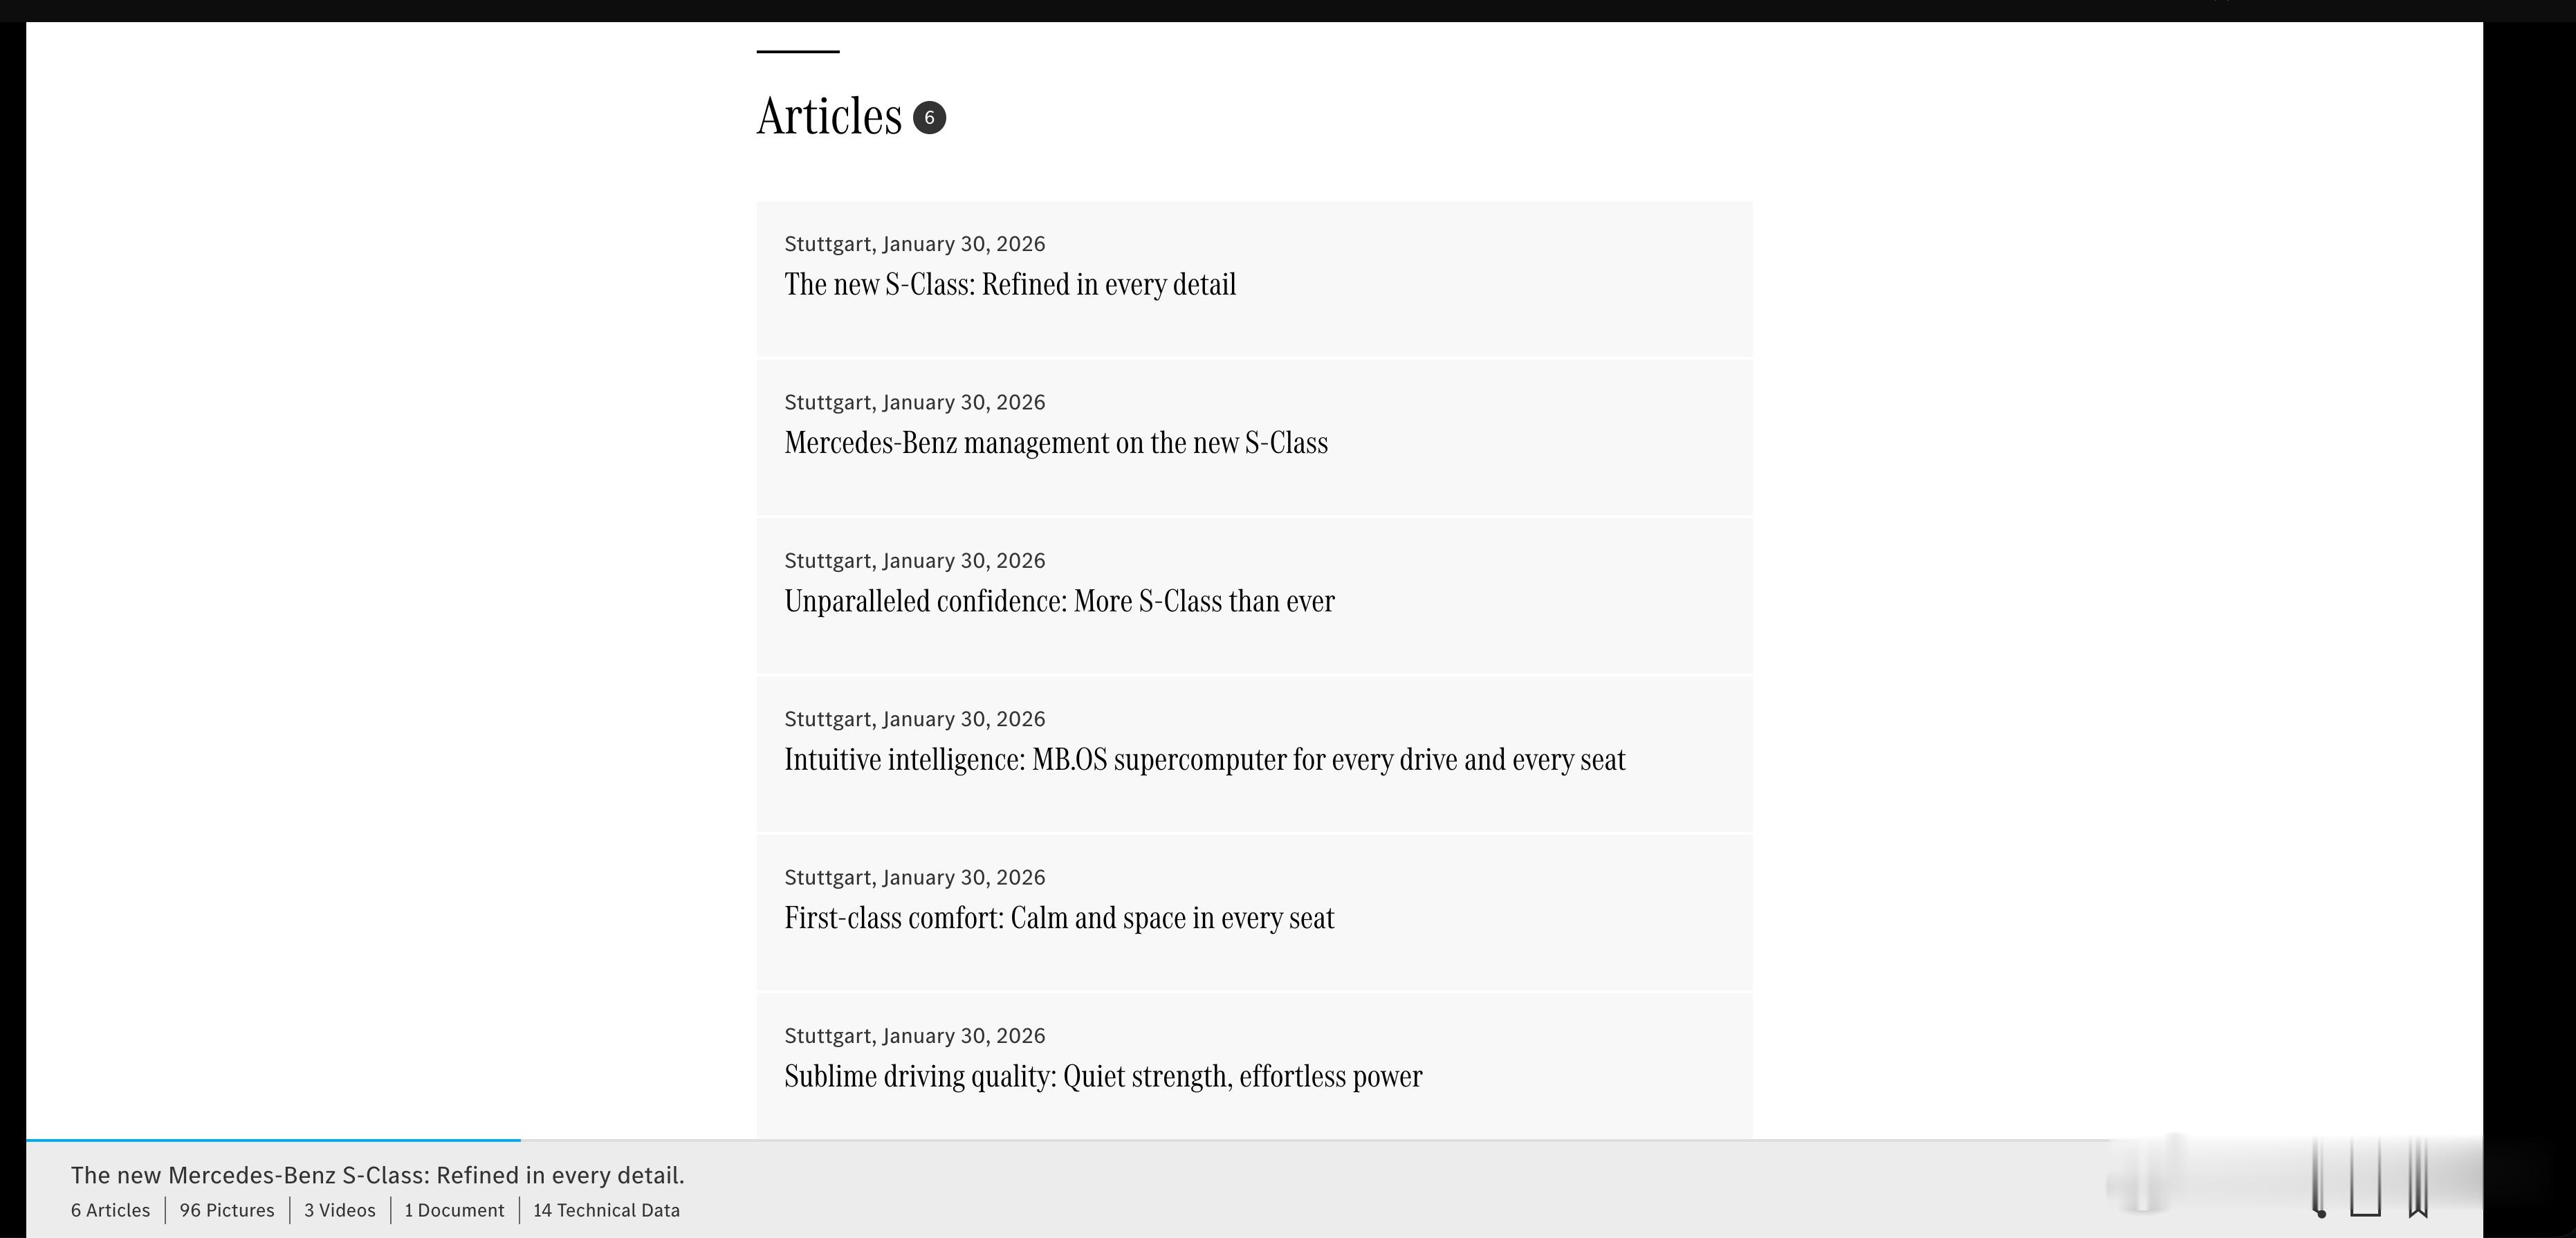Click the bookmark icon in bottom bar
The width and height of the screenshot is (2576, 1238).
[2418, 1180]
